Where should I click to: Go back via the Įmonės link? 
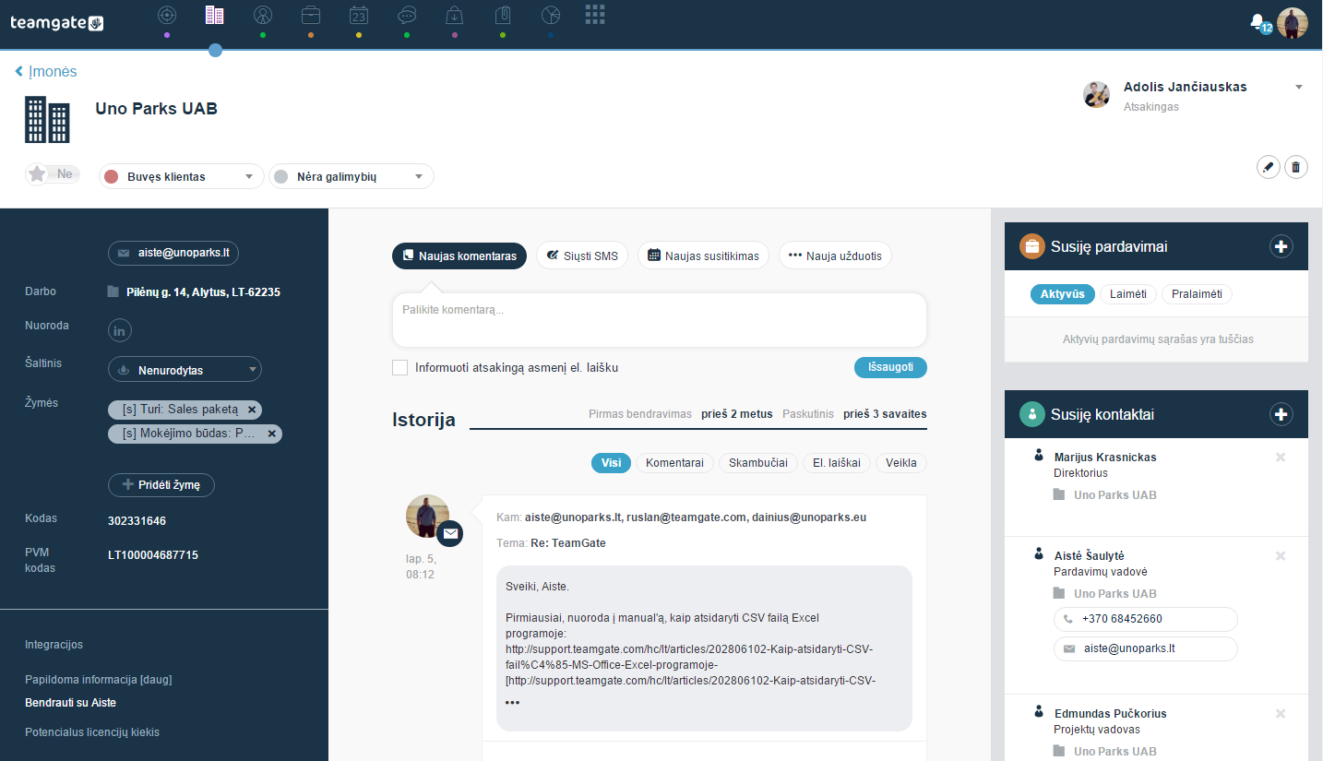click(x=46, y=71)
